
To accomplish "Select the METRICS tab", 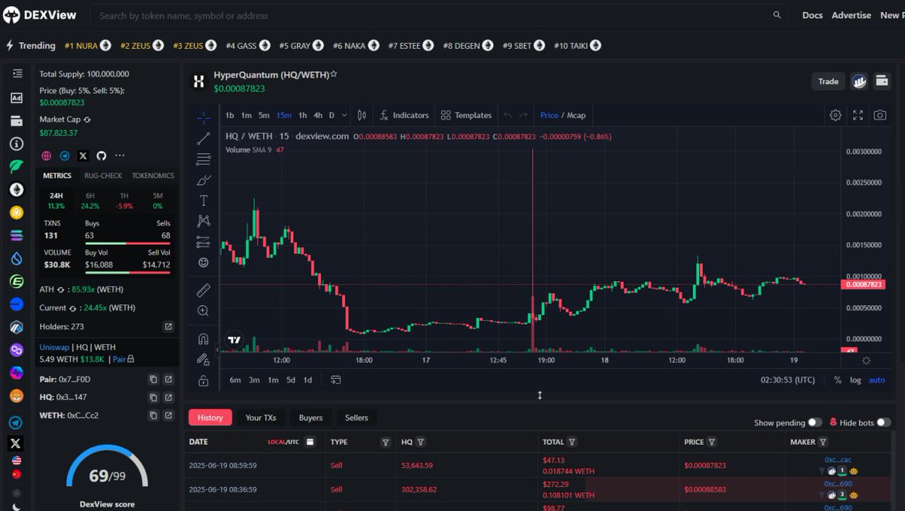I will click(x=57, y=176).
